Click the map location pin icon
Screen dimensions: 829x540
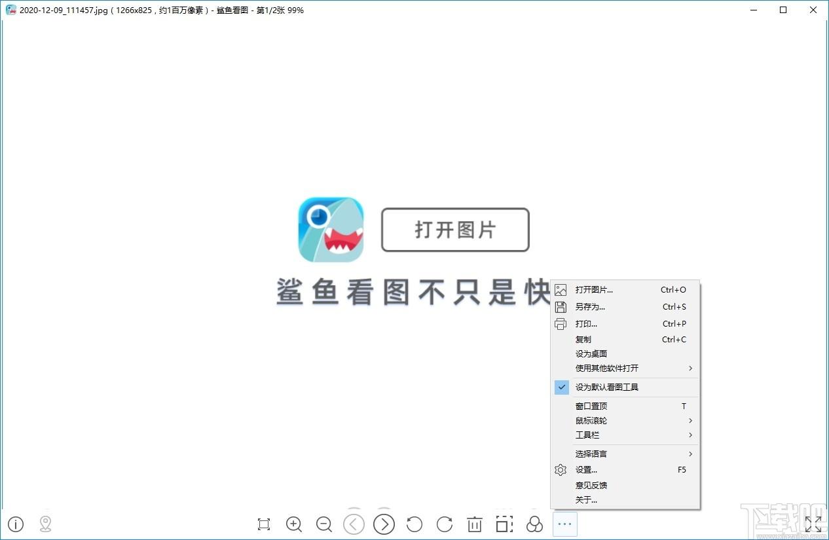click(x=45, y=524)
